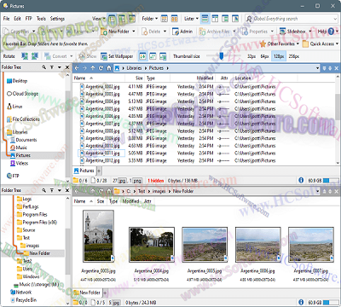Open the Edit menu
The height and width of the screenshot is (307, 341).
pyautogui.click(x=17, y=19)
